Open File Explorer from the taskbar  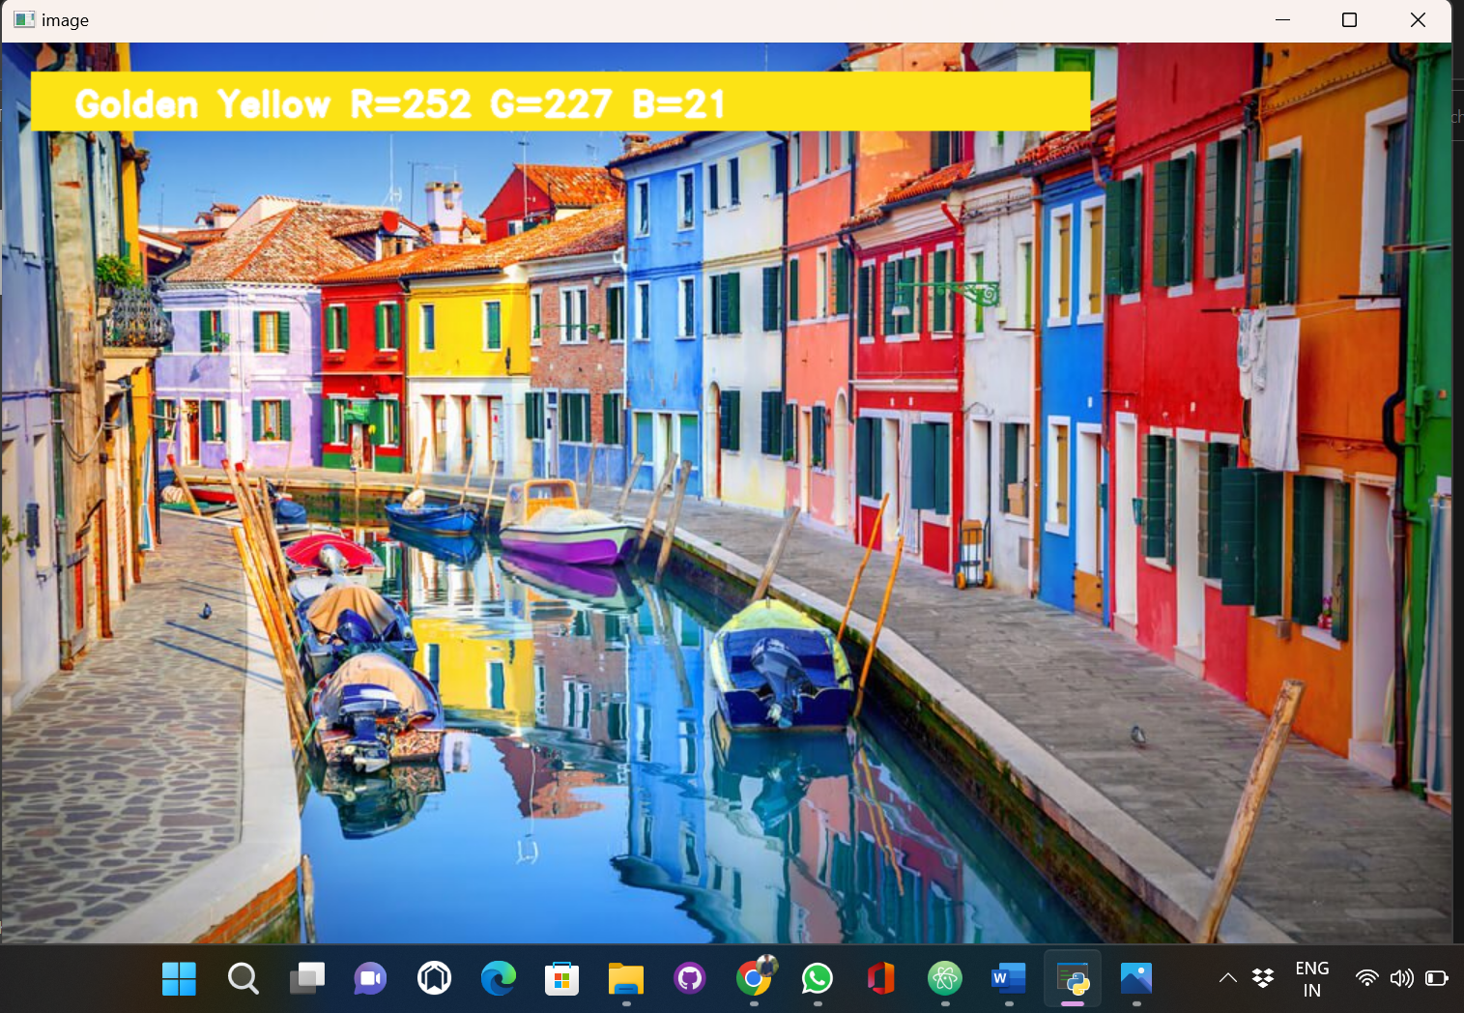click(x=625, y=978)
